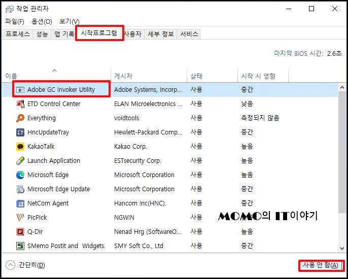This screenshot has width=348, height=279.
Task: Click the SMemo Postit and Widgets icon
Action: coord(20,246)
